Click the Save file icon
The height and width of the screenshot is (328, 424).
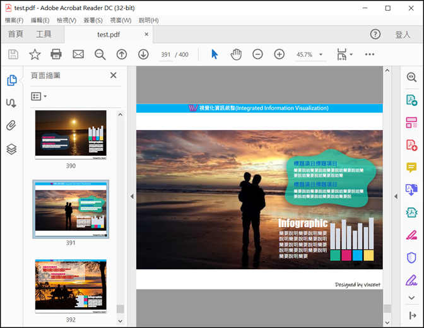[13, 54]
